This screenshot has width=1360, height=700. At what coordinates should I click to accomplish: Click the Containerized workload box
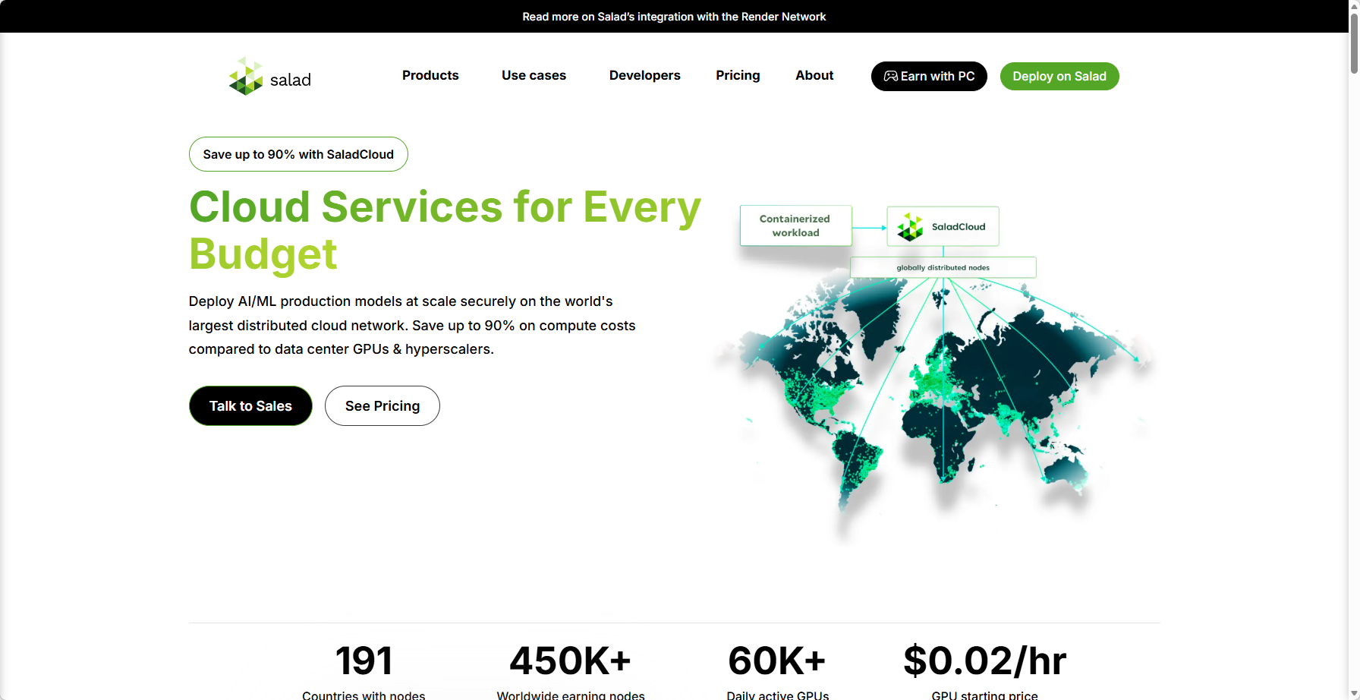pyautogui.click(x=795, y=225)
